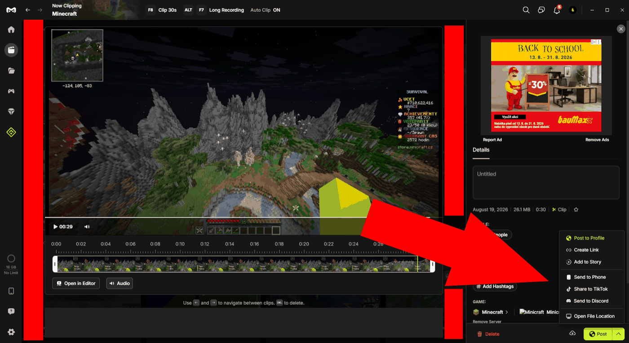This screenshot has height=343, width=629.
Task: Check the 16 GB storage indicator
Action: pyautogui.click(x=11, y=264)
